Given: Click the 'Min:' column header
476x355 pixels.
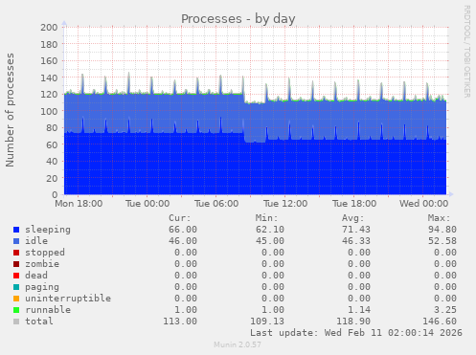Looking at the screenshot, I should (x=266, y=218).
